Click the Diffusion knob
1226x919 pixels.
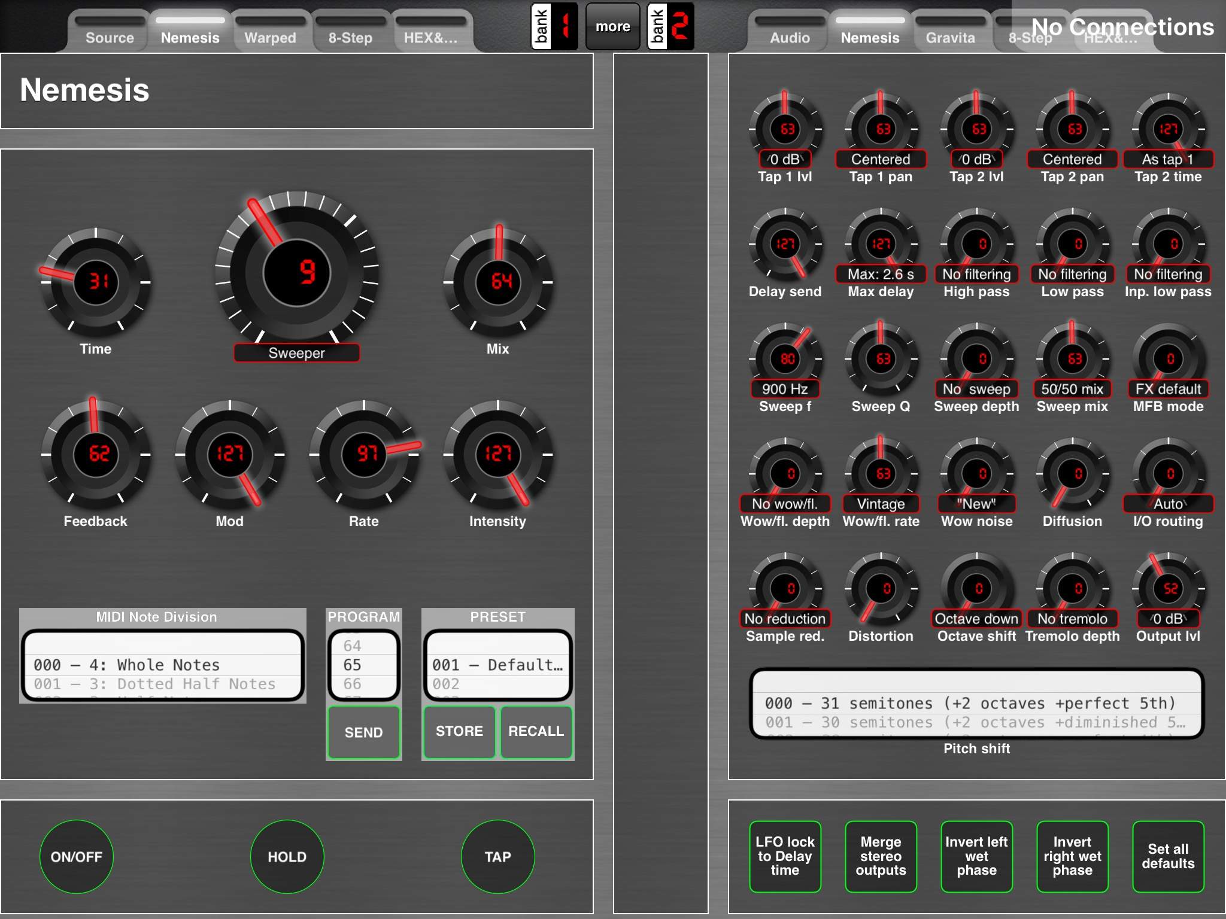(1072, 473)
